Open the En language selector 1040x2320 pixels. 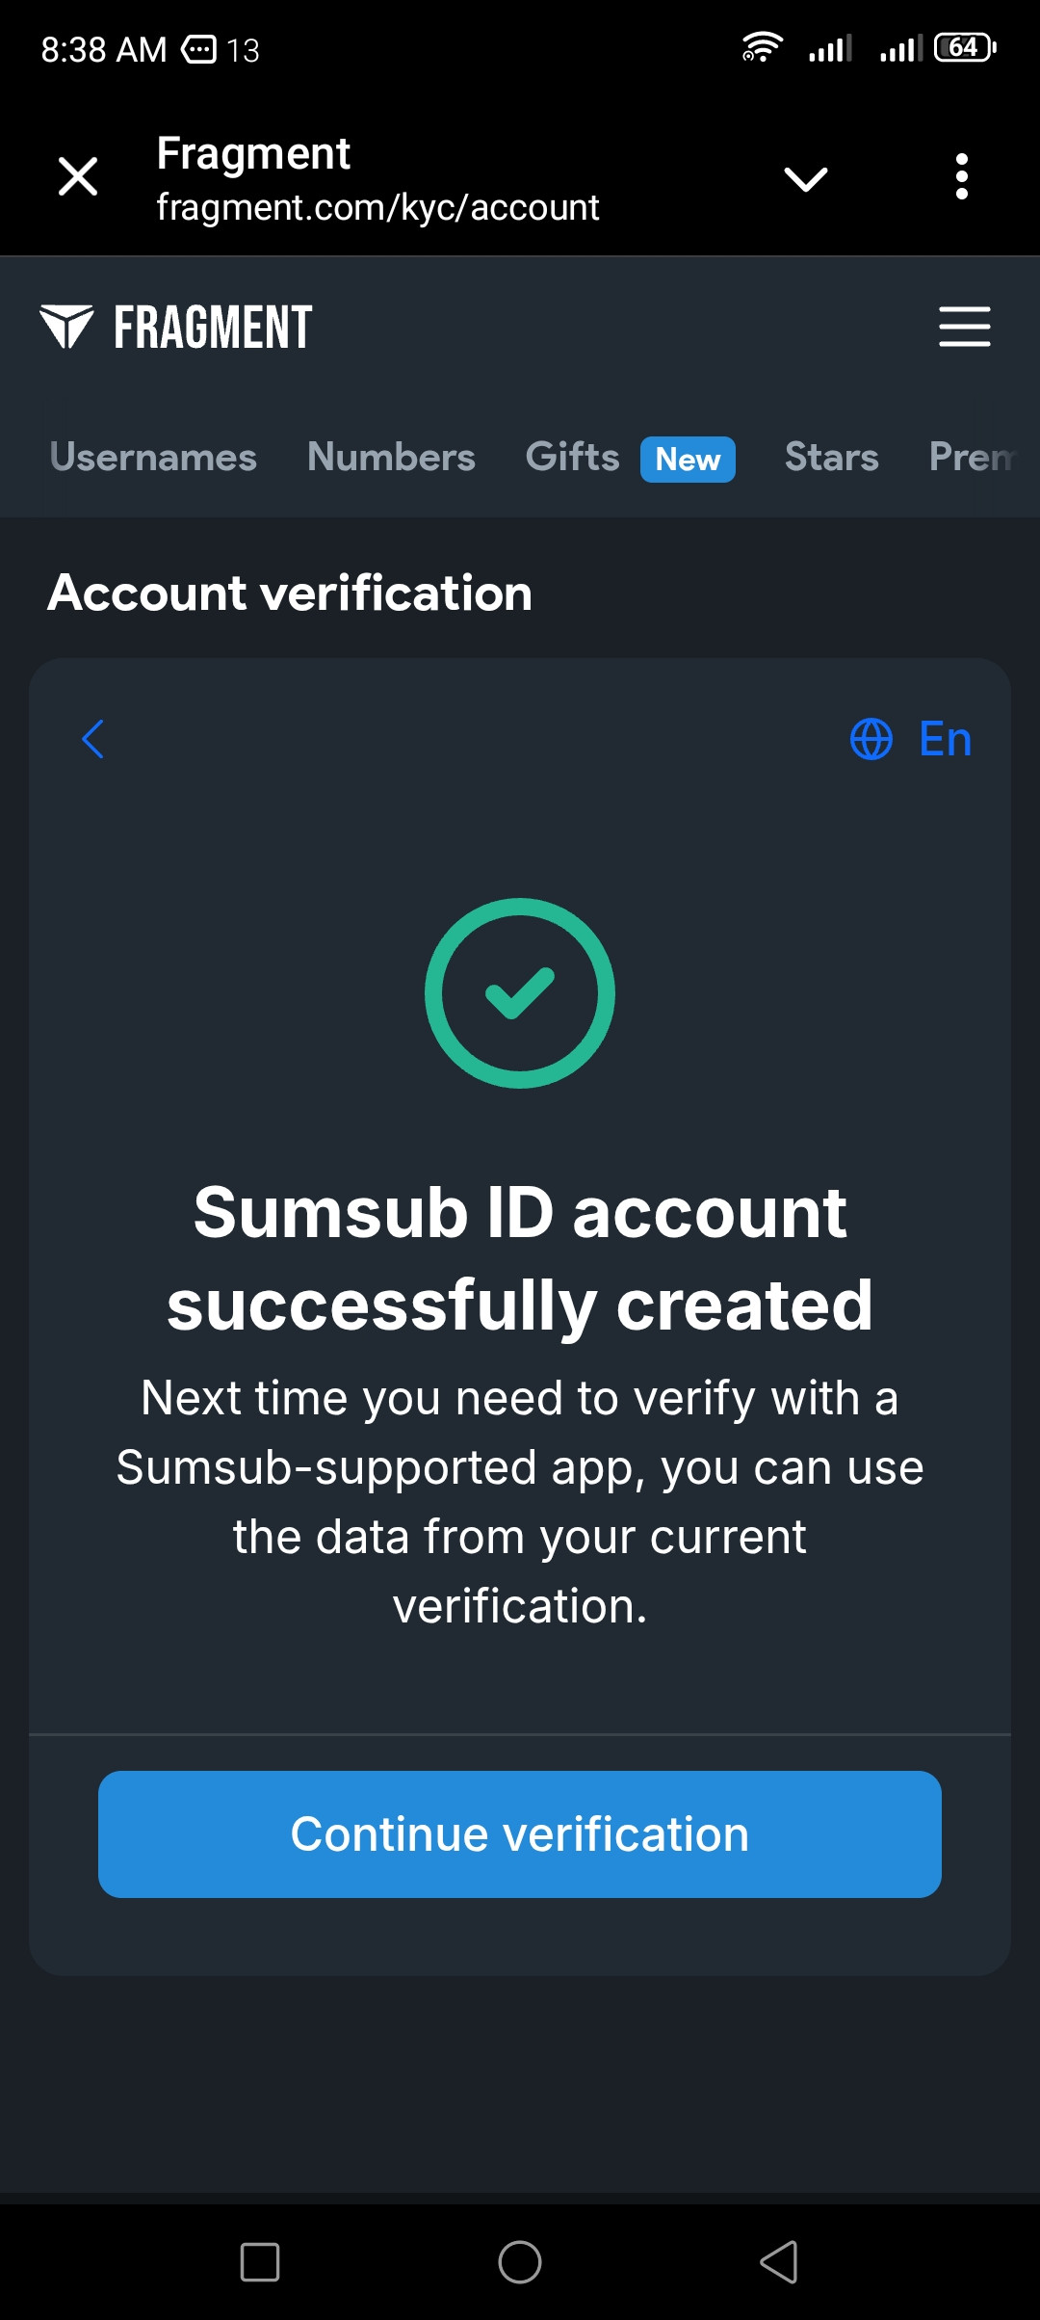pyautogui.click(x=945, y=739)
